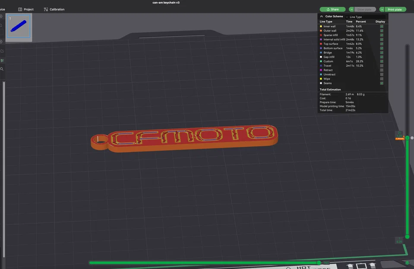Enable Wipe display checkbox
414x269 pixels.
(x=382, y=79)
